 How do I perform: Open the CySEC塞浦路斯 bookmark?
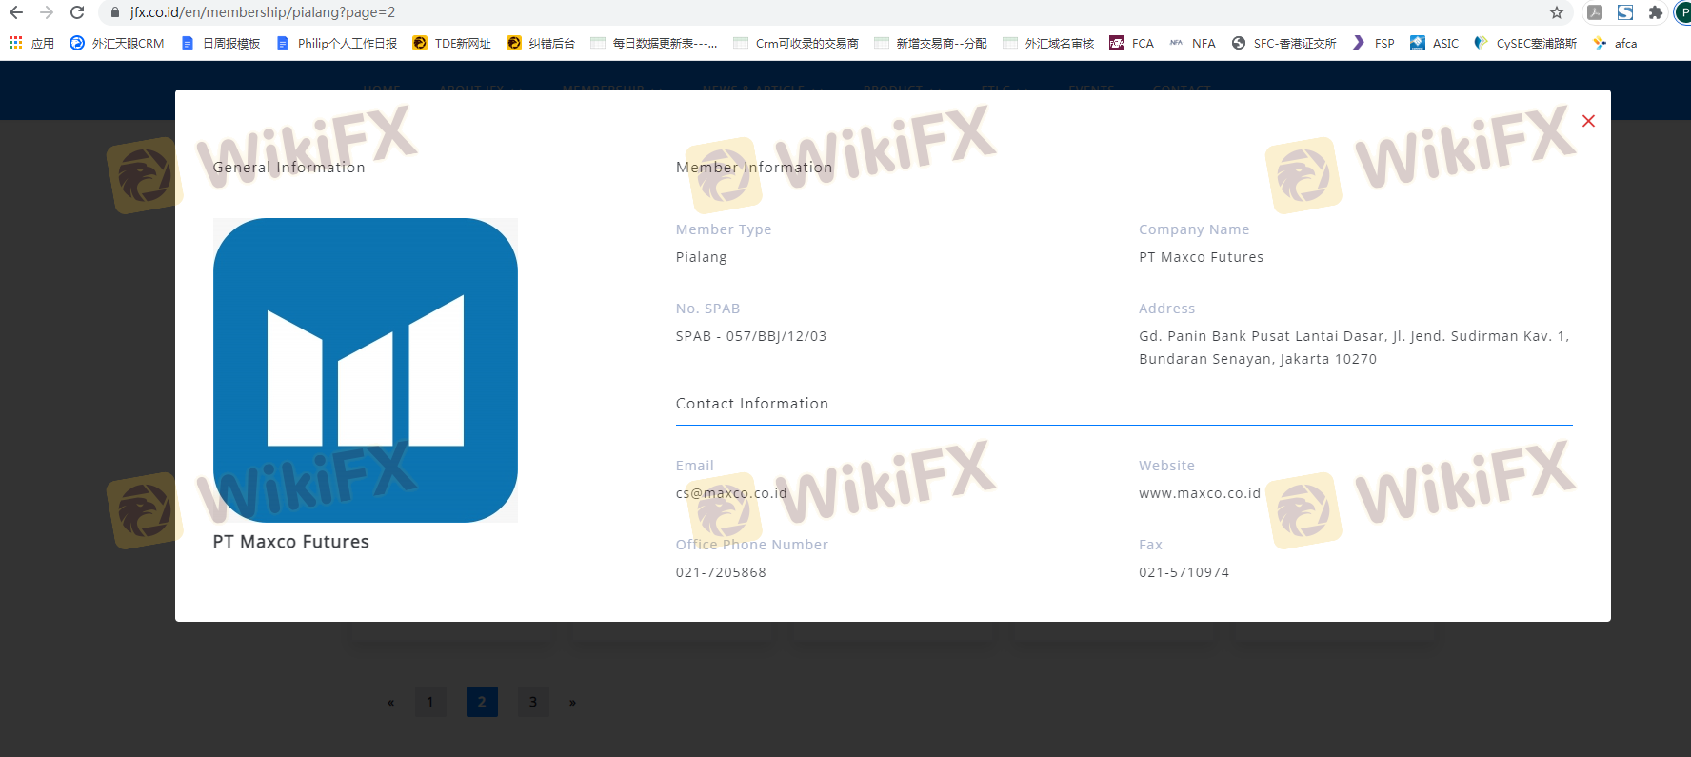tap(1525, 43)
